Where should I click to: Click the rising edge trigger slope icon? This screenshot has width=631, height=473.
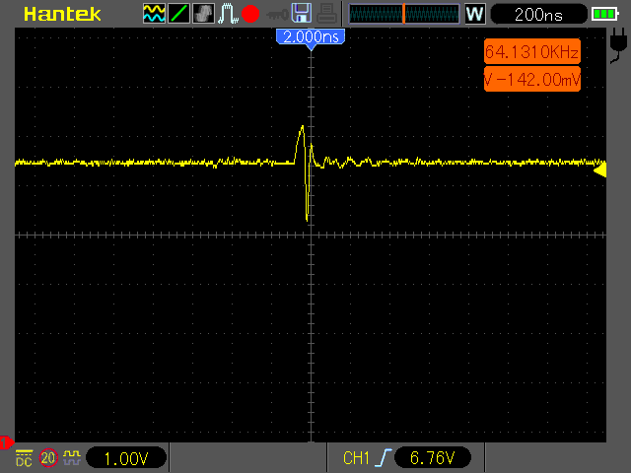[383, 457]
